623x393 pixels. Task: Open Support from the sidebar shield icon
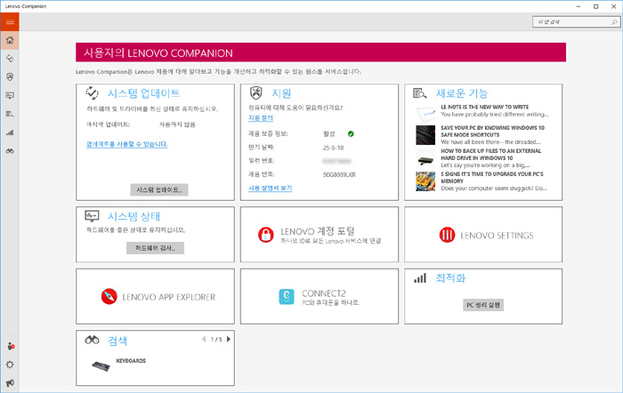10,76
